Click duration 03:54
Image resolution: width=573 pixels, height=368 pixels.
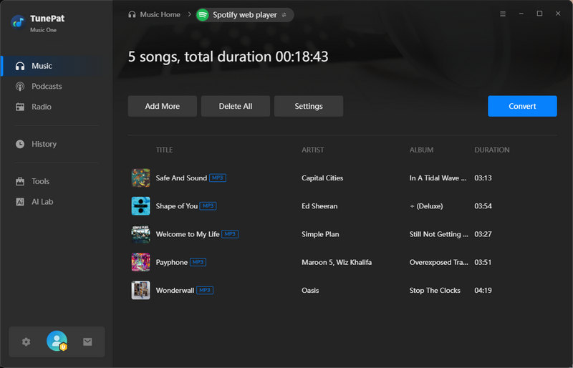pos(483,206)
